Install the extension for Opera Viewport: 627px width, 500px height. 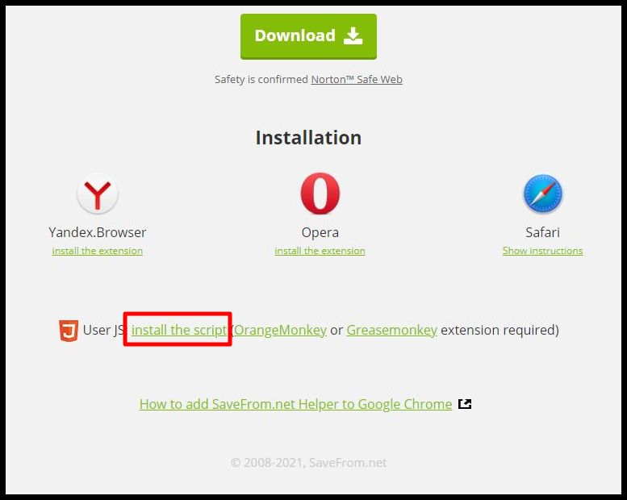coord(320,251)
